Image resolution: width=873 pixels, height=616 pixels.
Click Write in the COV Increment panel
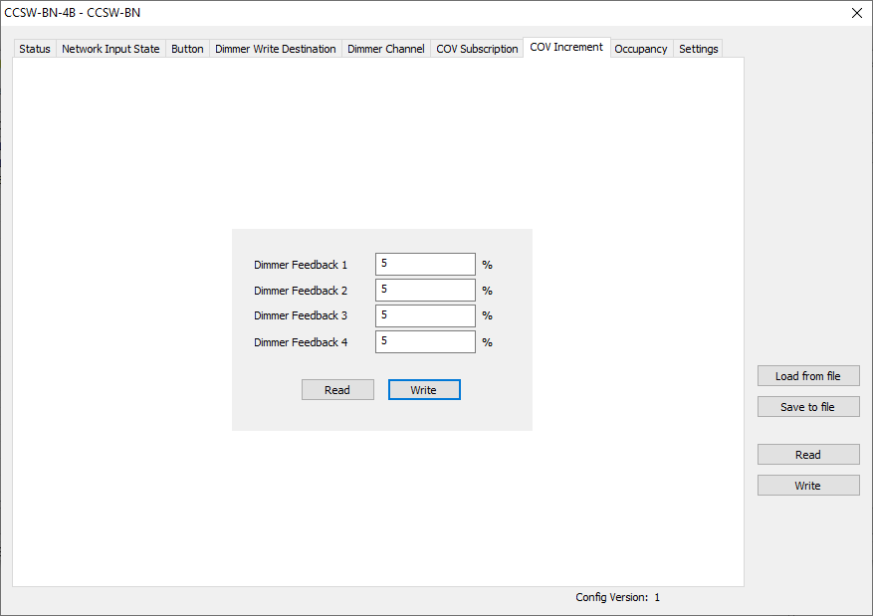(x=424, y=390)
